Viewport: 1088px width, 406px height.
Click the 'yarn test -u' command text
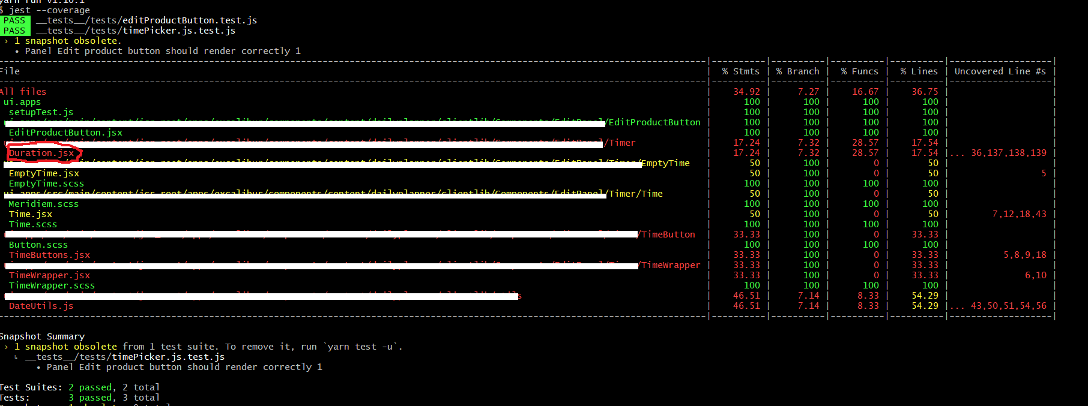pos(360,347)
